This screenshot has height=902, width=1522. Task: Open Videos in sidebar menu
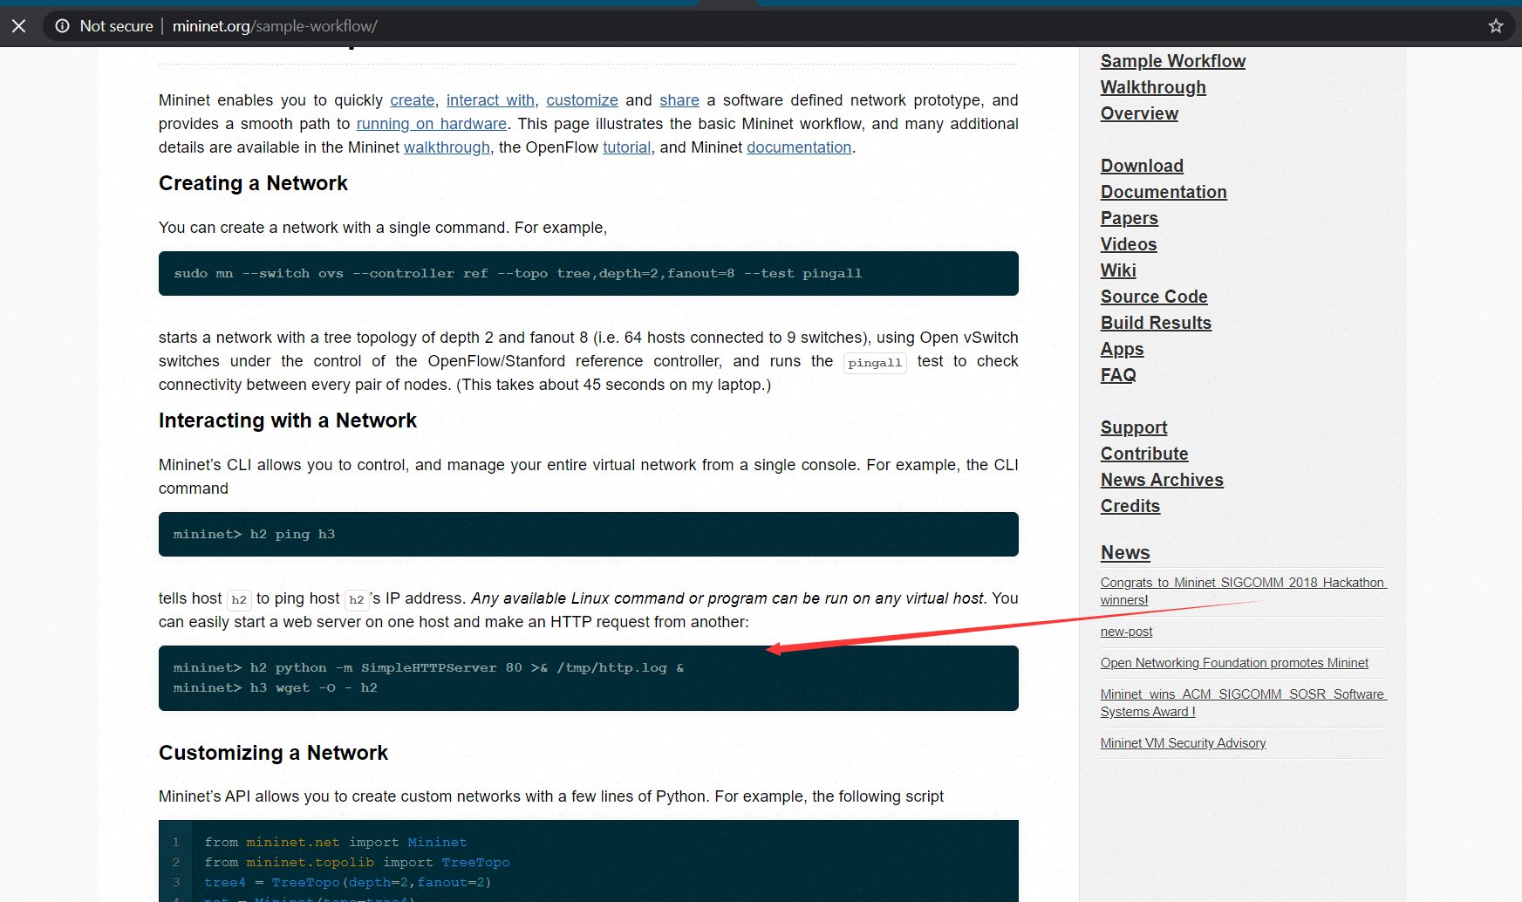point(1129,244)
